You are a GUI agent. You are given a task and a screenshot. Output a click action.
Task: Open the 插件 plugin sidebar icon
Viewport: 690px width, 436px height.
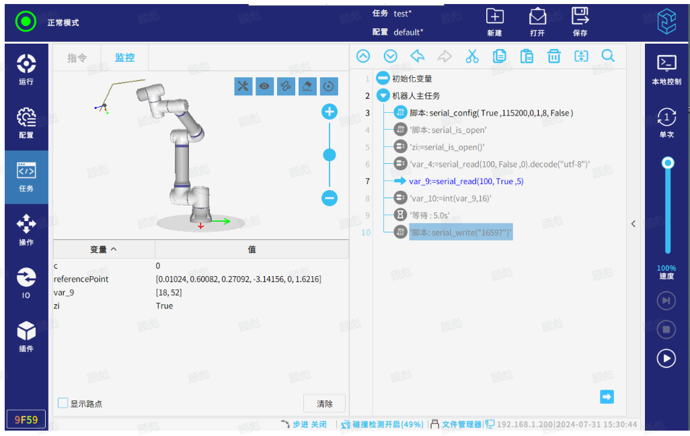pos(26,336)
